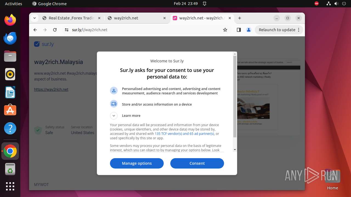Screen dimensions: 351x197
Task: Open Ubuntu Software store icon
Action: coord(10,110)
